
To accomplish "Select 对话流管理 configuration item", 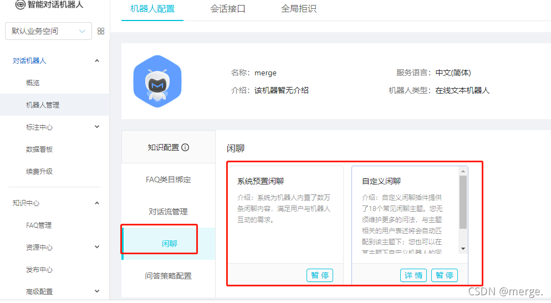I will 169,212.
